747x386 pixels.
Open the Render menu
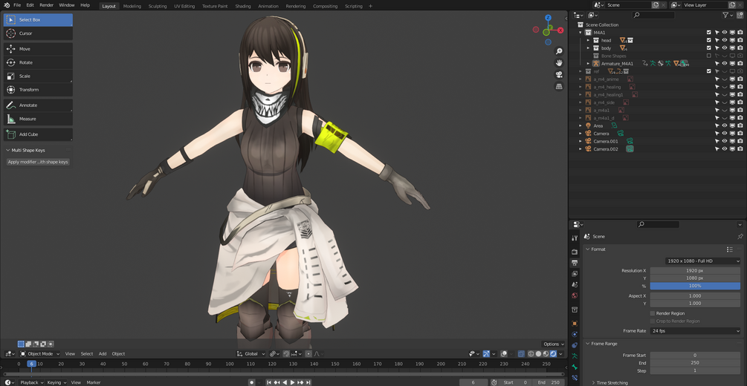coord(47,4)
